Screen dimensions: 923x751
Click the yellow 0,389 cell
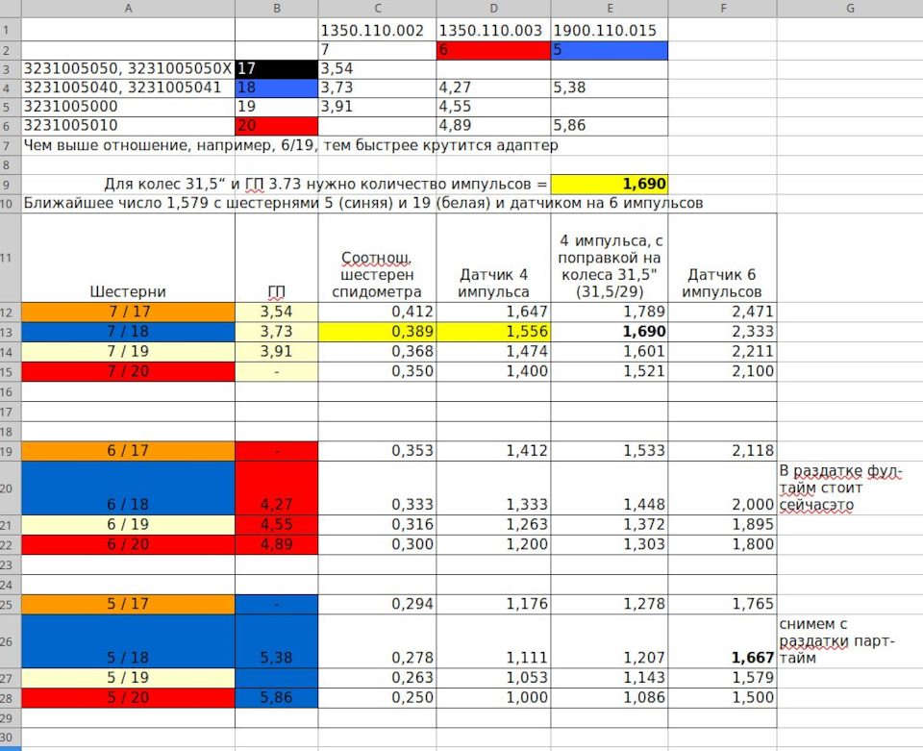pos(377,332)
